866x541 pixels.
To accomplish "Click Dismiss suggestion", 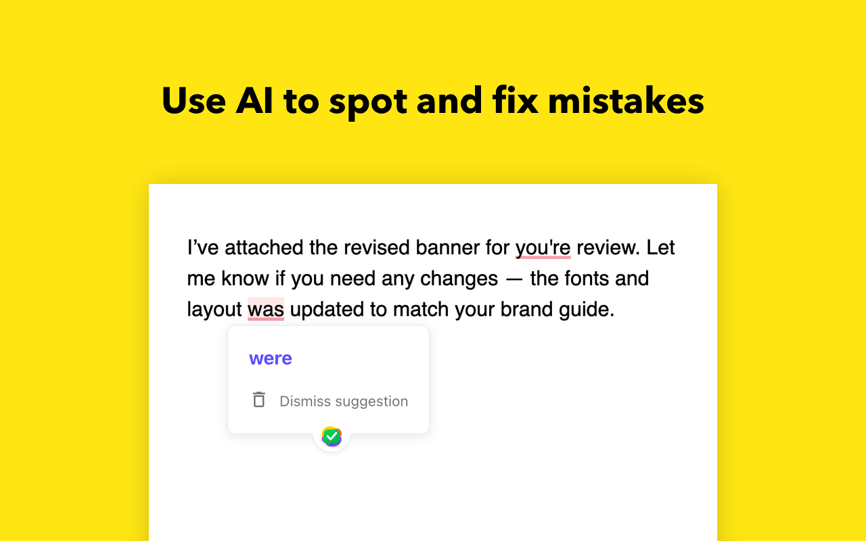I will pos(343,401).
